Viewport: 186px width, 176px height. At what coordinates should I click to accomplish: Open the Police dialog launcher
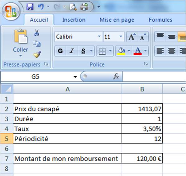(146, 64)
